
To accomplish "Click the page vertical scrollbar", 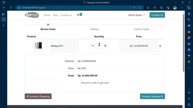I will (x=184, y=43).
